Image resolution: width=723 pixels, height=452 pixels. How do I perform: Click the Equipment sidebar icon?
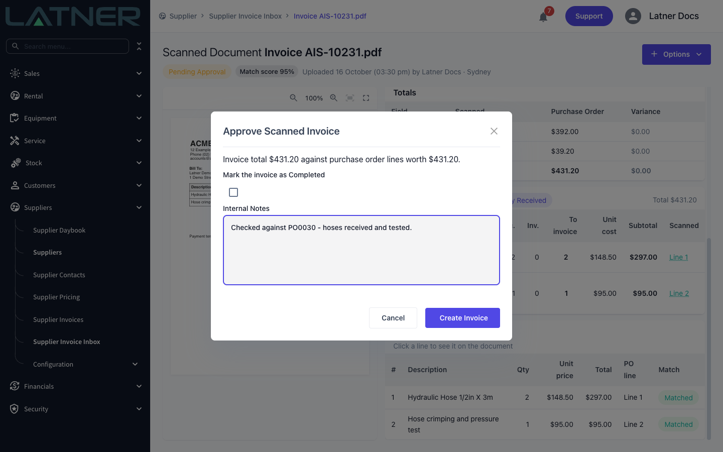pos(15,118)
